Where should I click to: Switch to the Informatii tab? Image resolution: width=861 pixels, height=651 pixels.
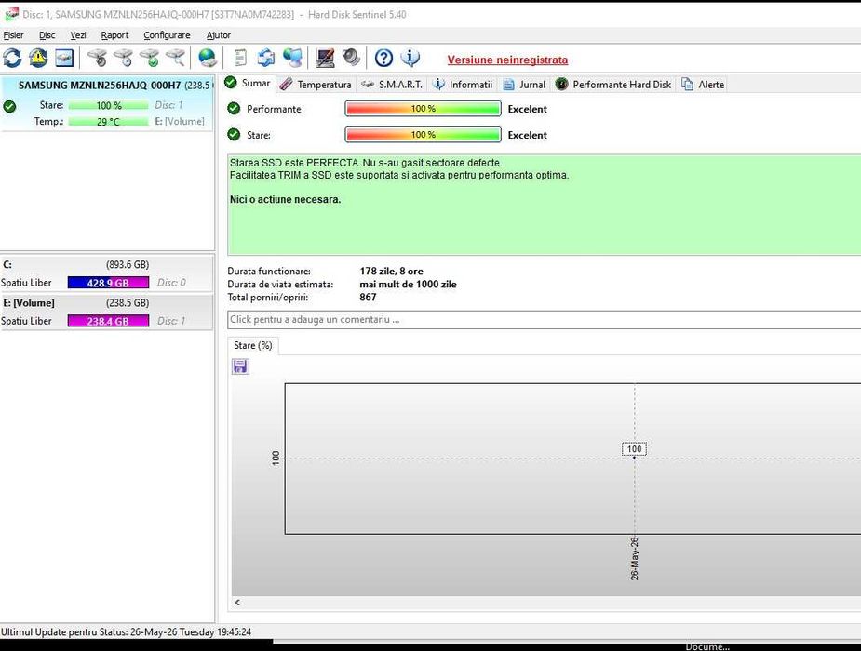[463, 85]
